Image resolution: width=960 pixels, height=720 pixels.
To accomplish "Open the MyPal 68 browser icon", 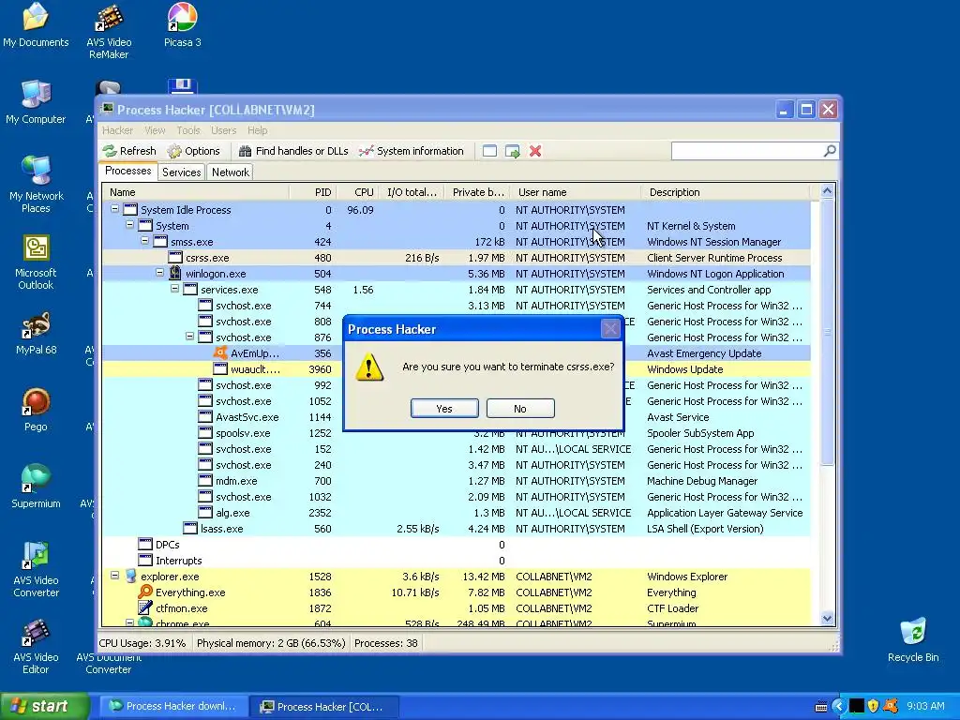I will [37, 334].
